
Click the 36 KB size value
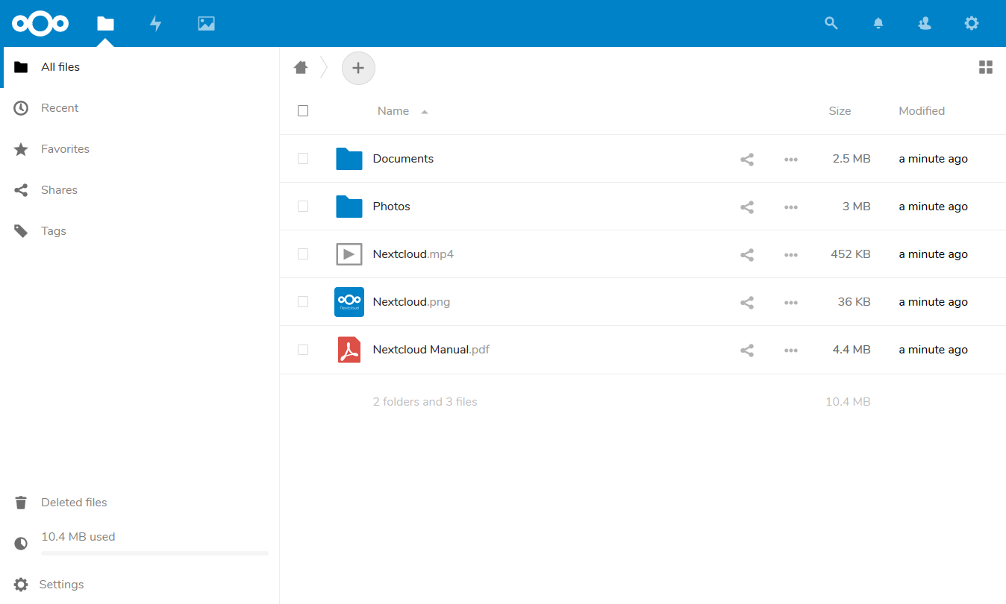[855, 302]
